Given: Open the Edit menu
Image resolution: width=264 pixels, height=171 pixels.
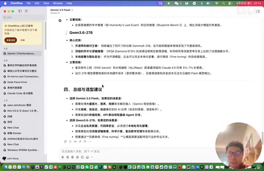Looking at the screenshot, I should click(x=37, y=3).
